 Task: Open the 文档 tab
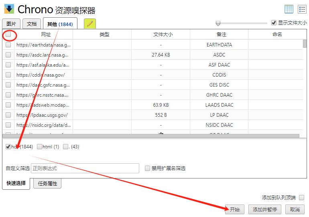point(32,24)
